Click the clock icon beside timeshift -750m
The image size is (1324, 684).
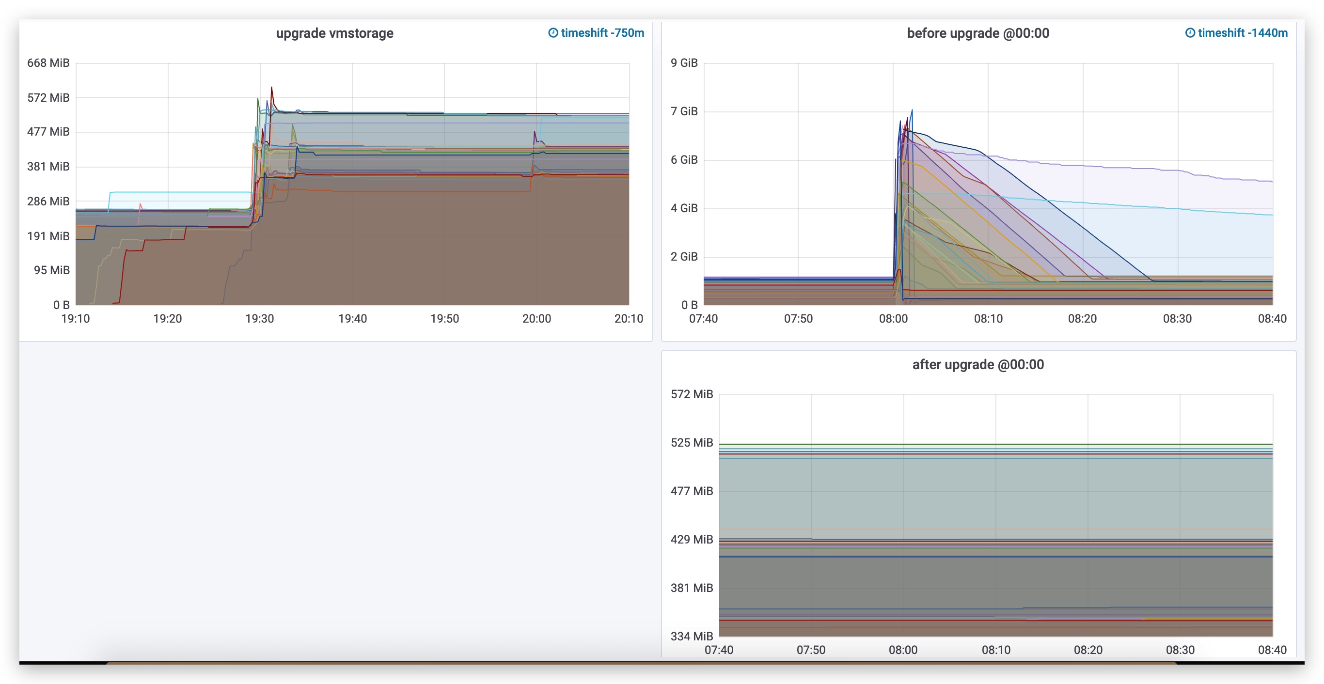553,33
